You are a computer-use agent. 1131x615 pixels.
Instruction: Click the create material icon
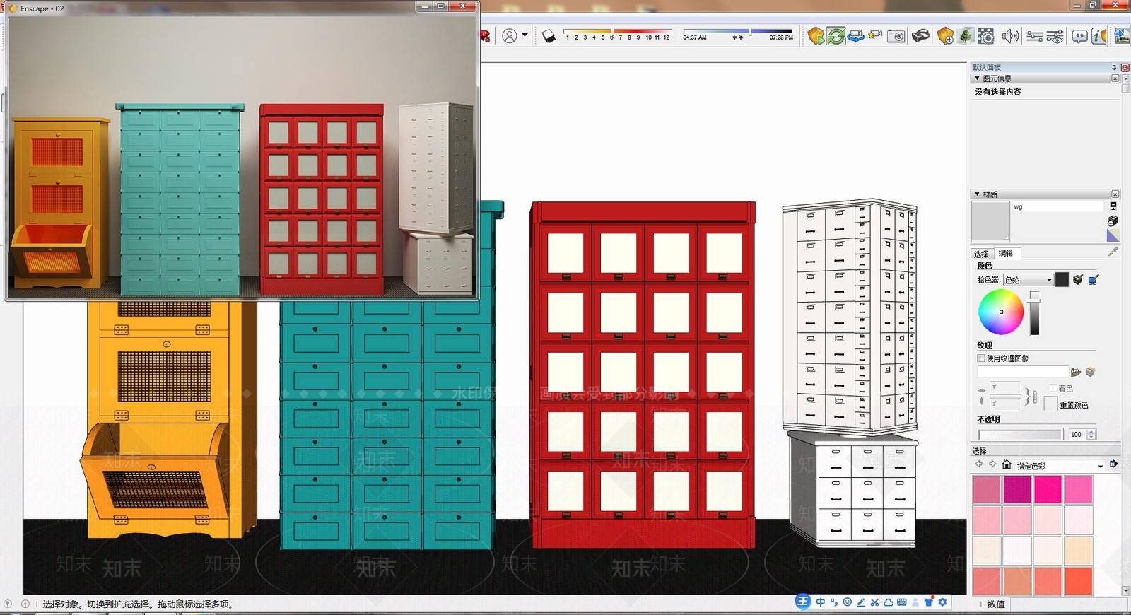(x=1113, y=221)
